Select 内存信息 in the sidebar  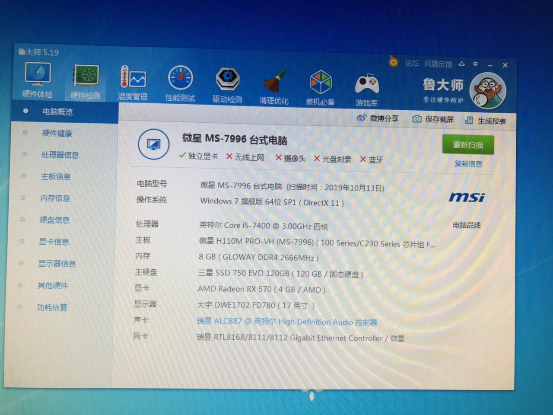point(55,198)
